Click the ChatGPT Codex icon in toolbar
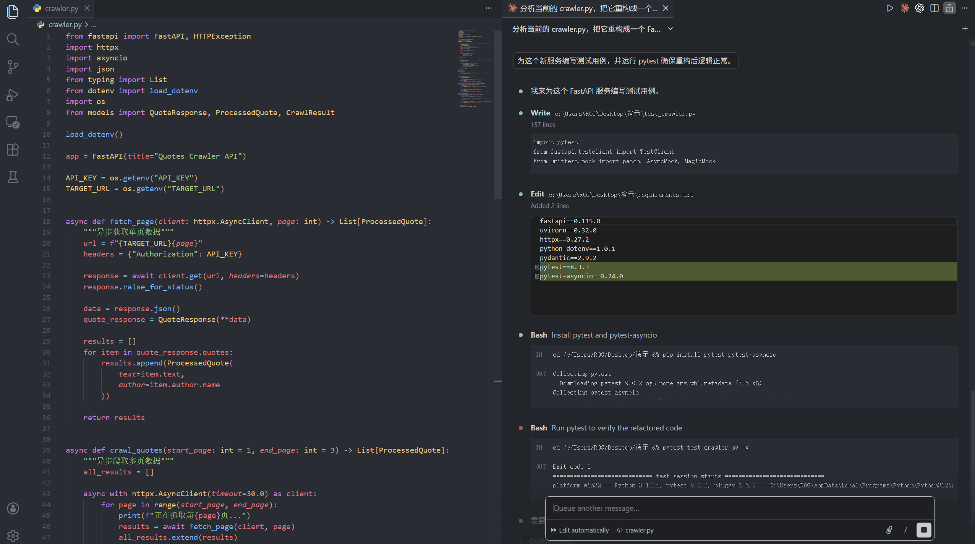Screen dimensions: 975x544 919,8
